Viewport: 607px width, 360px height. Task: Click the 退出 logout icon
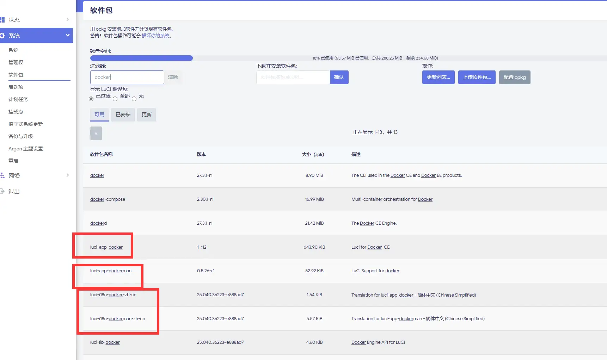coord(2,191)
